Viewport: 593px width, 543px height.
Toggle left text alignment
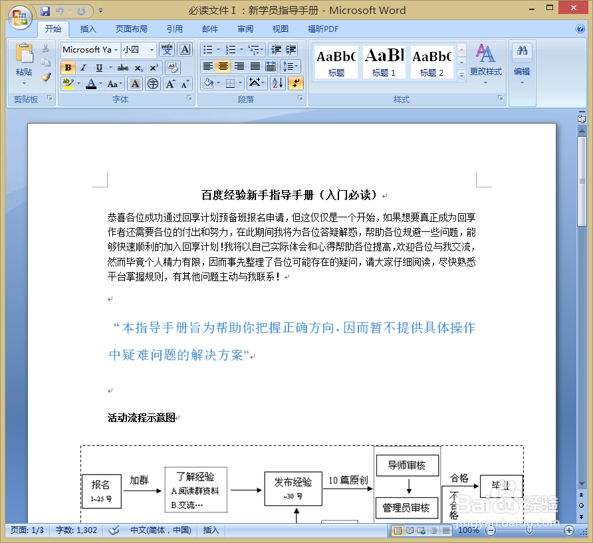[207, 66]
